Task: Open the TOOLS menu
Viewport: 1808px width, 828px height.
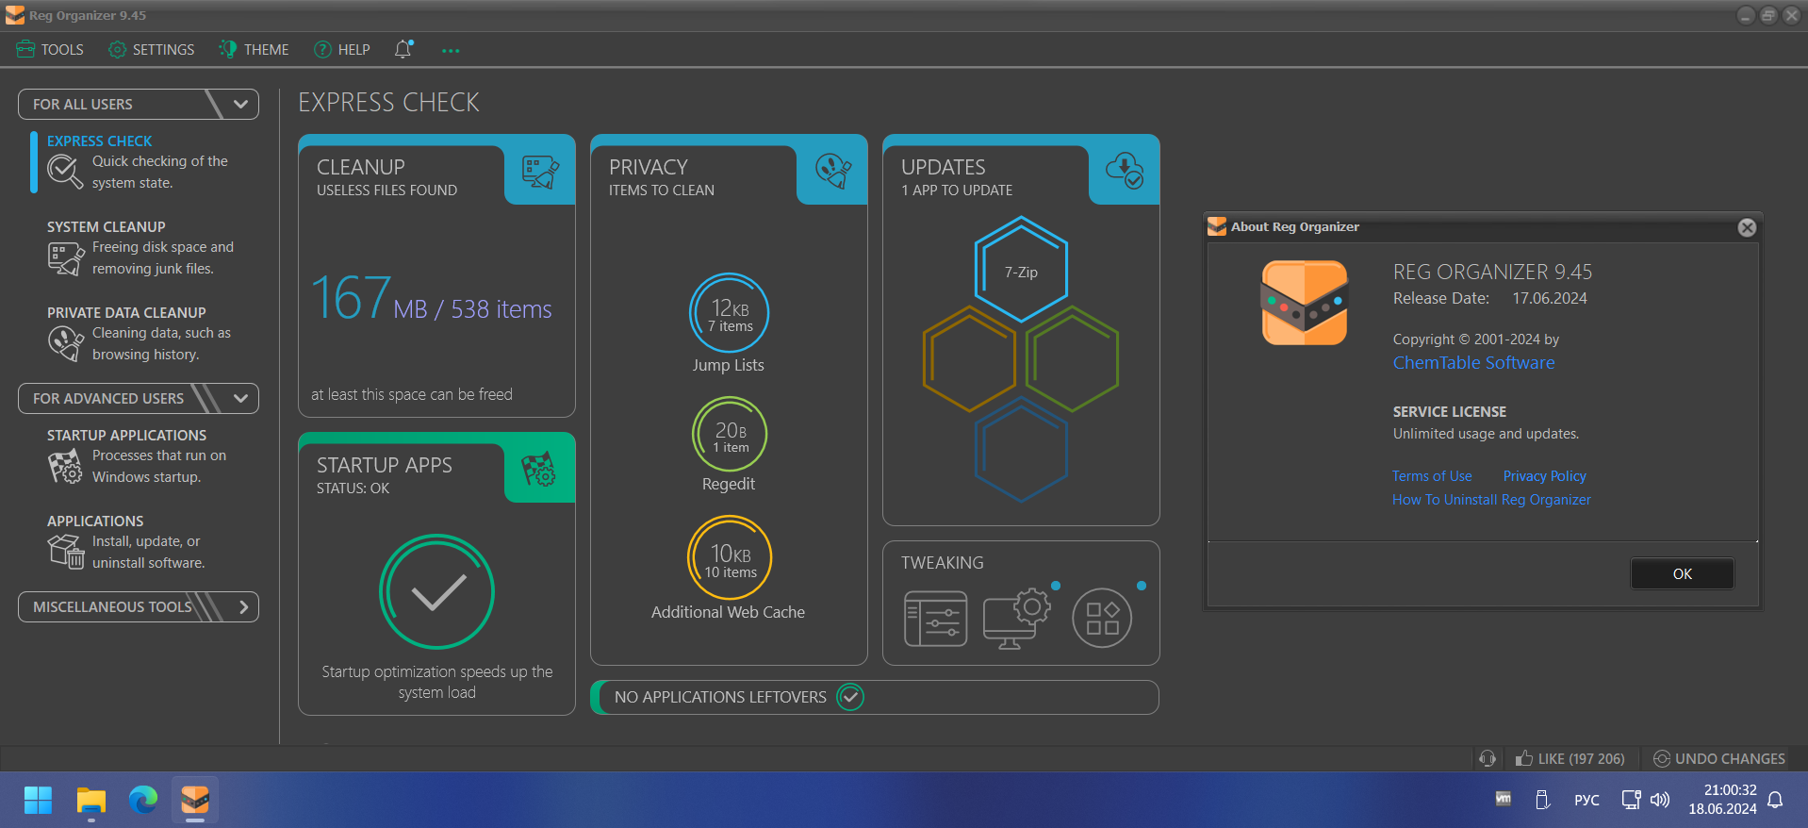Action: tap(50, 49)
